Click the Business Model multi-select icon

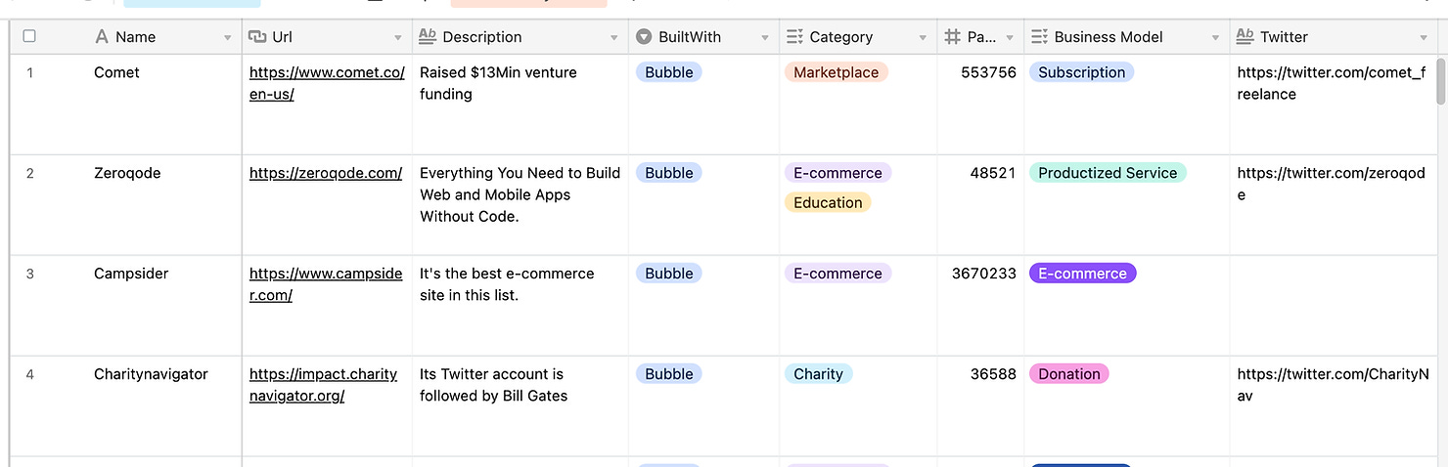tap(1039, 37)
